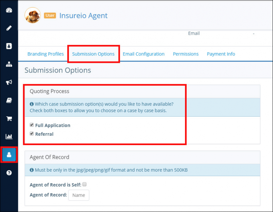Uncheck the Referral checkbox

[31, 133]
